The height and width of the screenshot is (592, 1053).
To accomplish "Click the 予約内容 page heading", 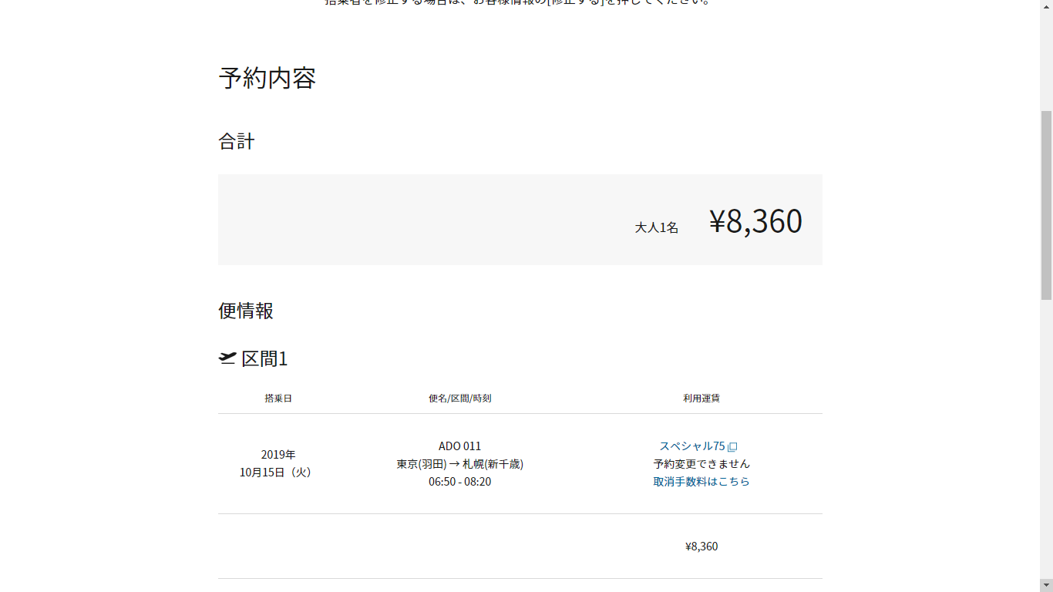I will pos(267,78).
